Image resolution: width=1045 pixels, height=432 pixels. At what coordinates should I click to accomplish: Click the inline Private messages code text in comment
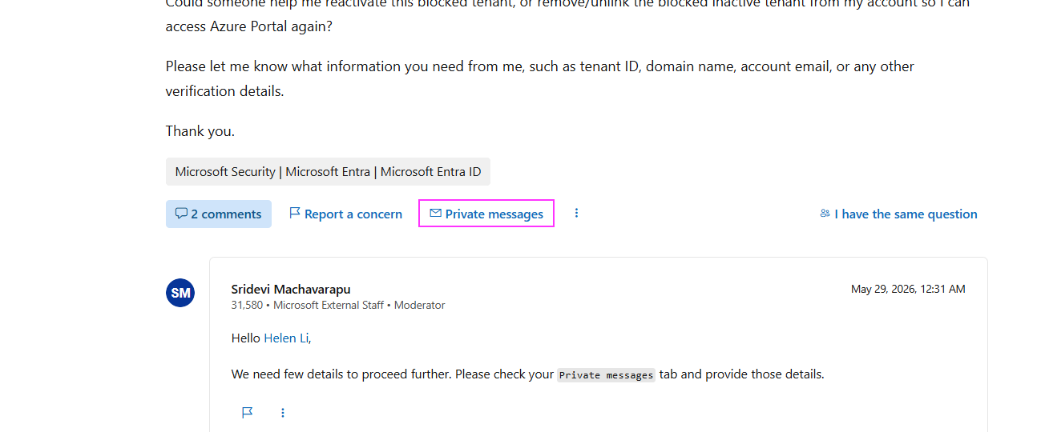pyautogui.click(x=607, y=374)
